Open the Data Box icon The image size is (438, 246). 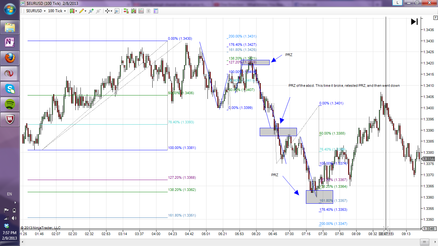(x=156, y=11)
